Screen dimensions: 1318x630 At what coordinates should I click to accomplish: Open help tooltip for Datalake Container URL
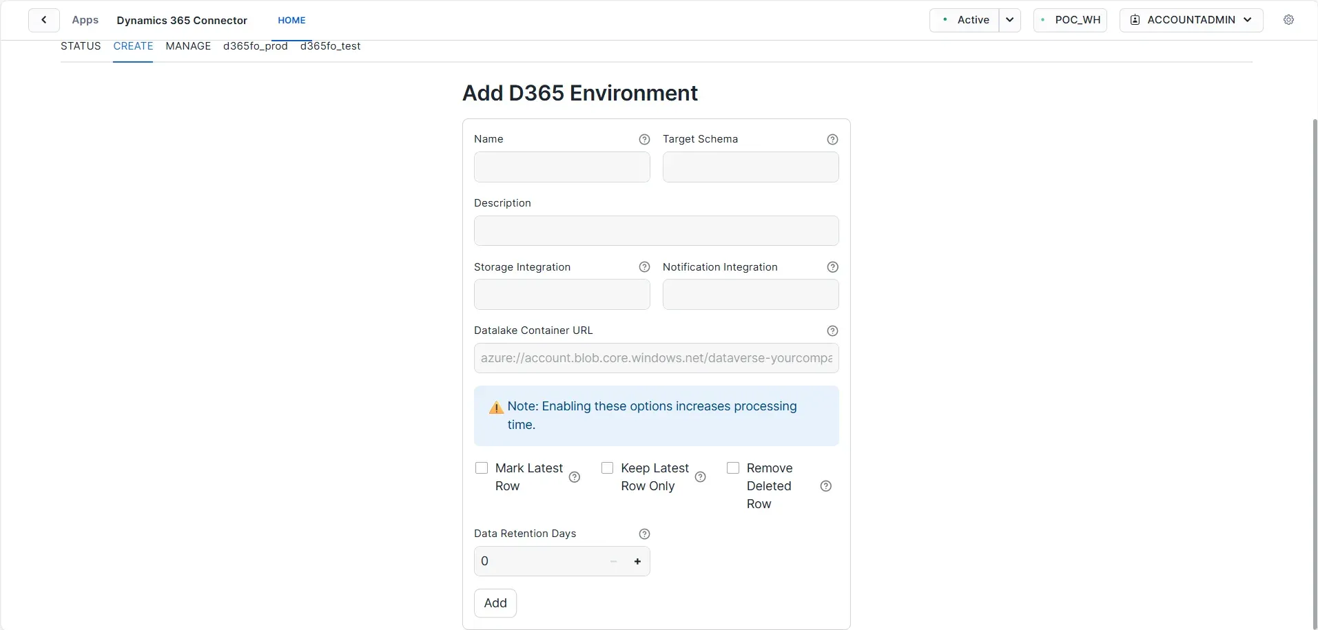tap(832, 330)
